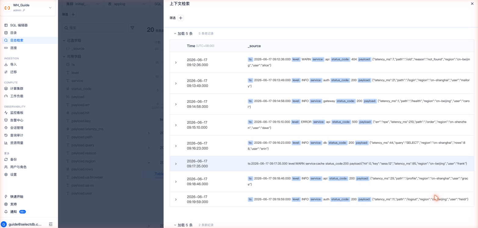Close the 上下文检索 panel
Image resolution: width=478 pixels, height=228 pixels.
click(472, 4)
